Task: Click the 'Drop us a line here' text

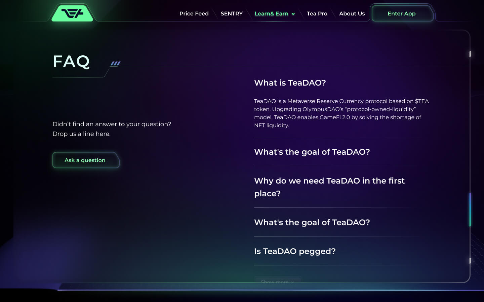Action: tap(81, 134)
